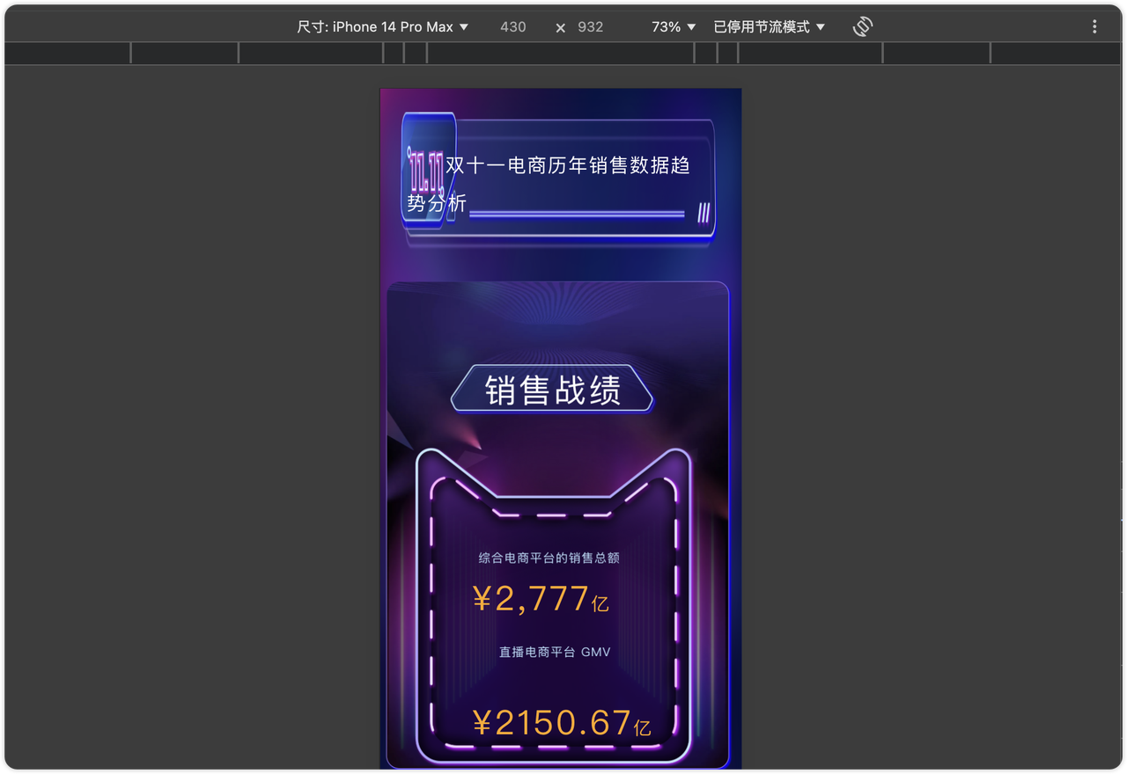The image size is (1127, 774).
Task: Open the throttling dropdown 已停用节流模式
Action: pos(769,27)
